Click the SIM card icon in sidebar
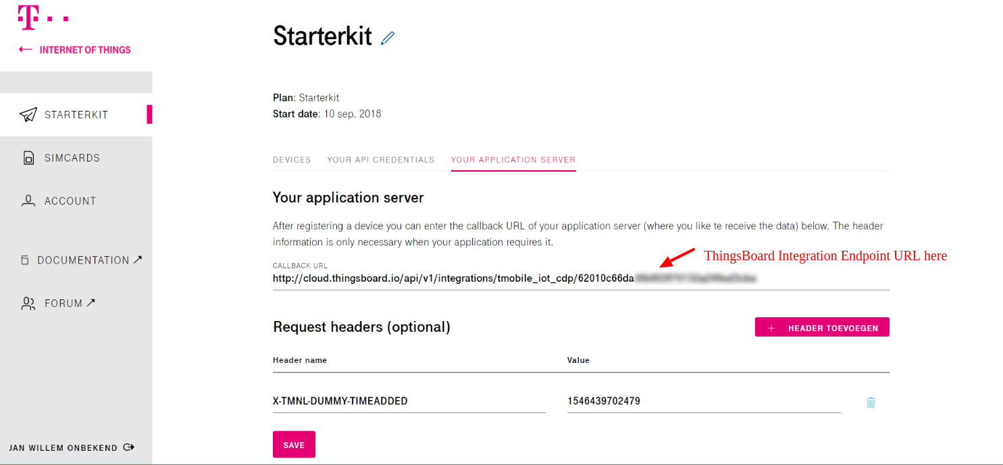Screen dimensions: 1003x465 click(x=28, y=158)
